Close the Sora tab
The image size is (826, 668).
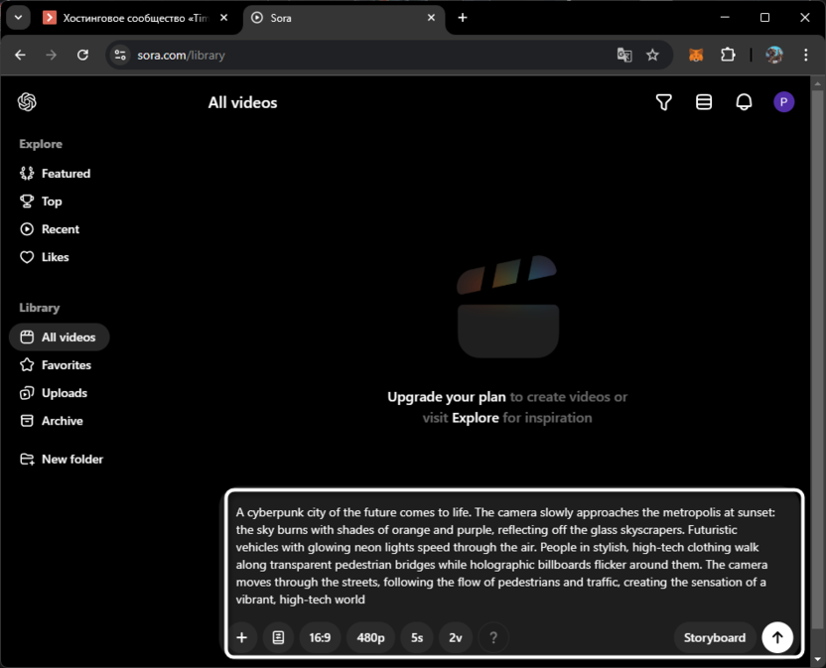[431, 18]
